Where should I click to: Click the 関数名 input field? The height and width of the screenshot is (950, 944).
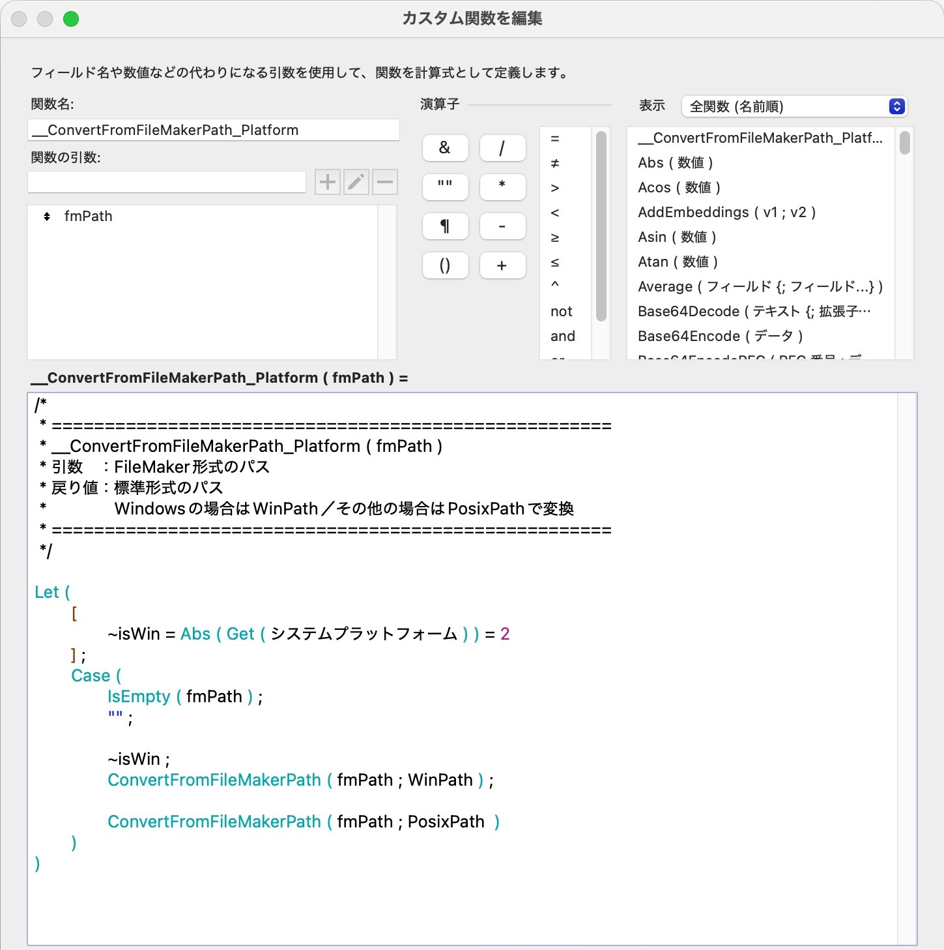214,130
